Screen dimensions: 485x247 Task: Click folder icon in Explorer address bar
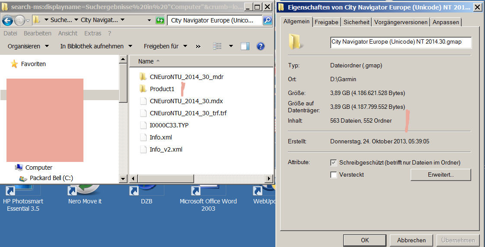(36, 20)
